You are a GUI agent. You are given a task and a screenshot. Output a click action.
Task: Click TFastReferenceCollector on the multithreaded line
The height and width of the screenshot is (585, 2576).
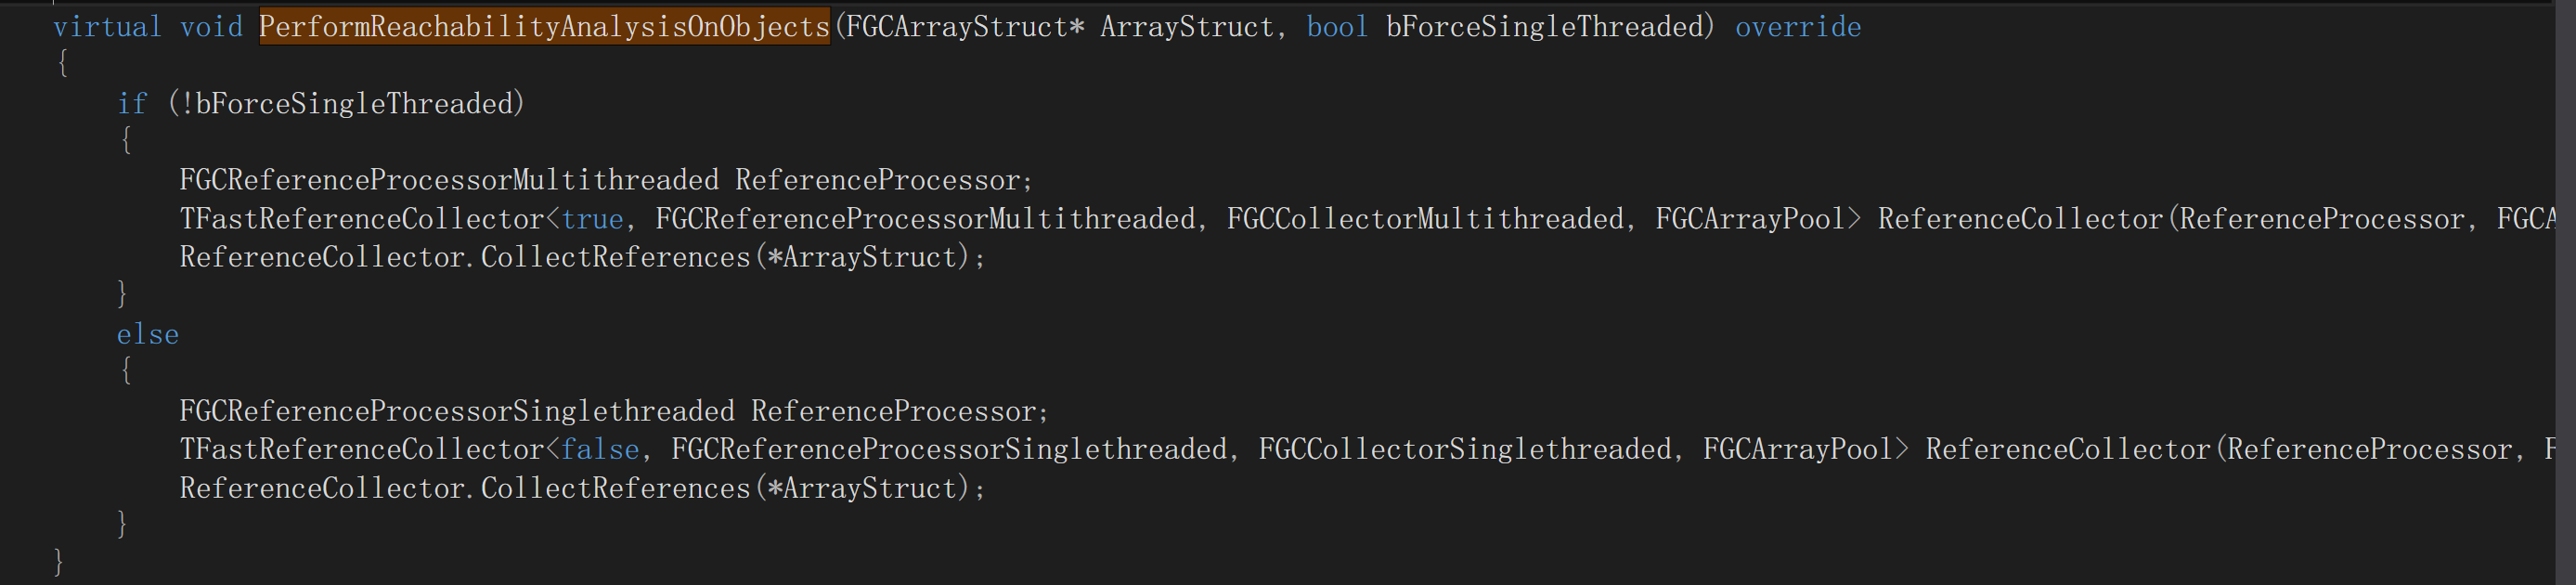tap(362, 219)
